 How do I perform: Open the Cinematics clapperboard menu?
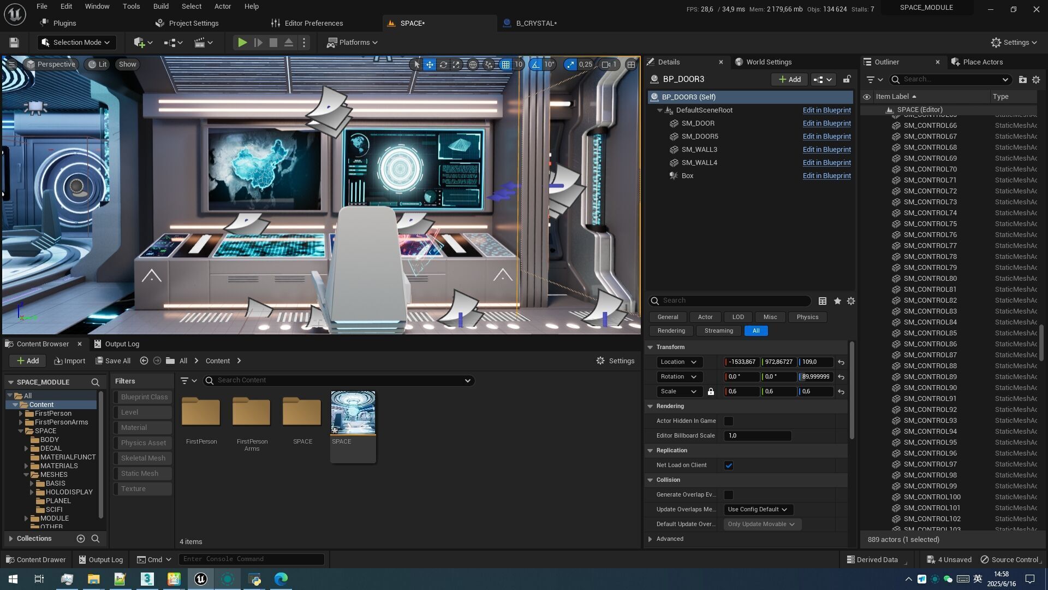(203, 43)
